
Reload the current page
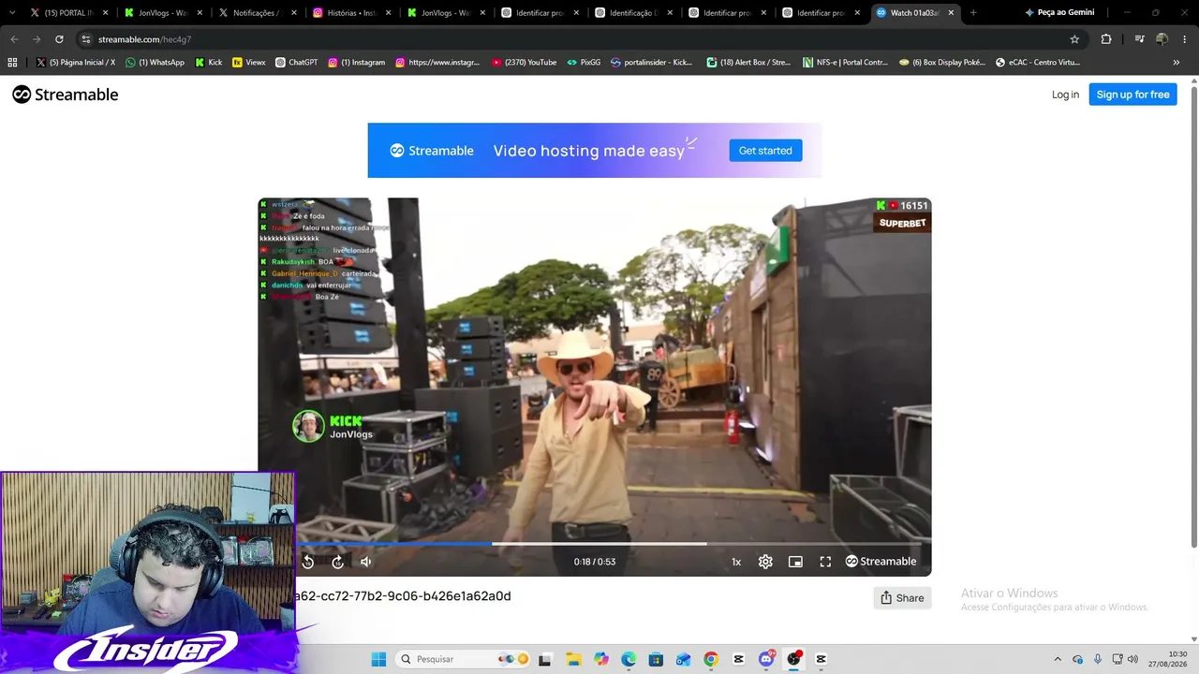click(59, 39)
